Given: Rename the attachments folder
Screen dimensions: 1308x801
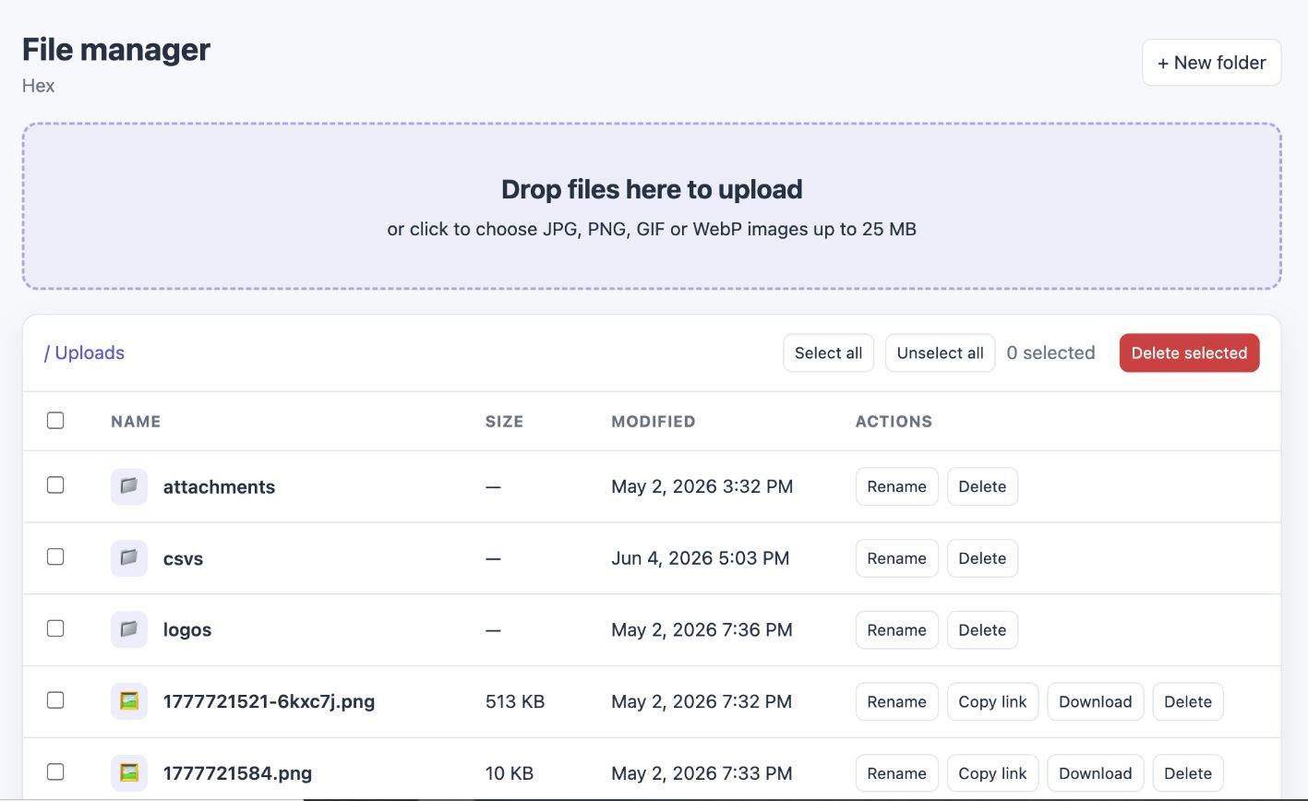Looking at the screenshot, I should click(x=896, y=486).
